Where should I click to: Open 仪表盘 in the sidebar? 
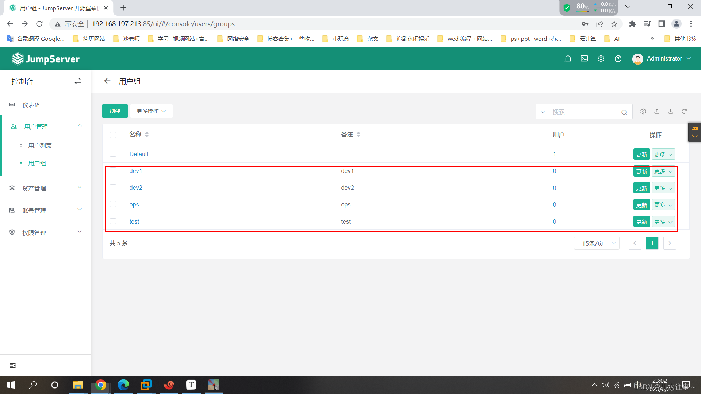(31, 105)
